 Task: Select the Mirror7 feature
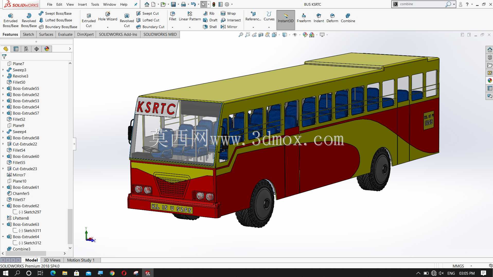pyautogui.click(x=16, y=175)
